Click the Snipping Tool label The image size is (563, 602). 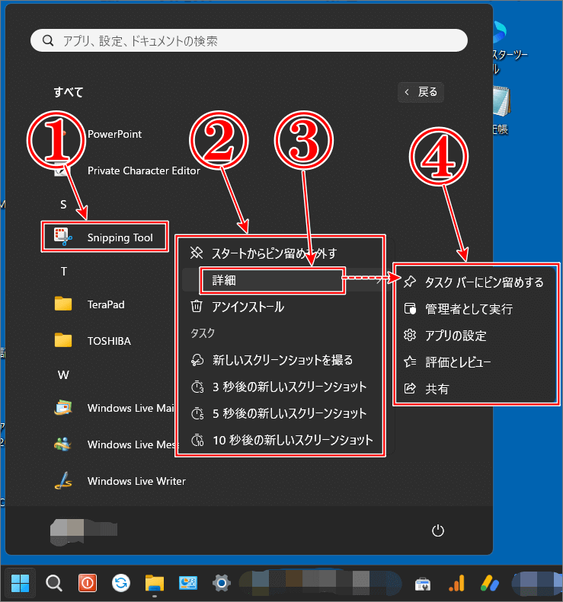pyautogui.click(x=120, y=237)
